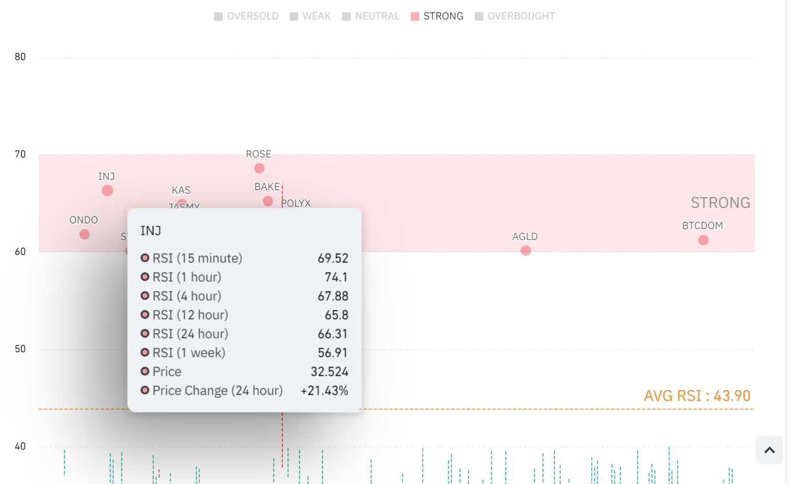Click the STRONG zone label at right
The height and width of the screenshot is (484, 790).
coord(720,203)
